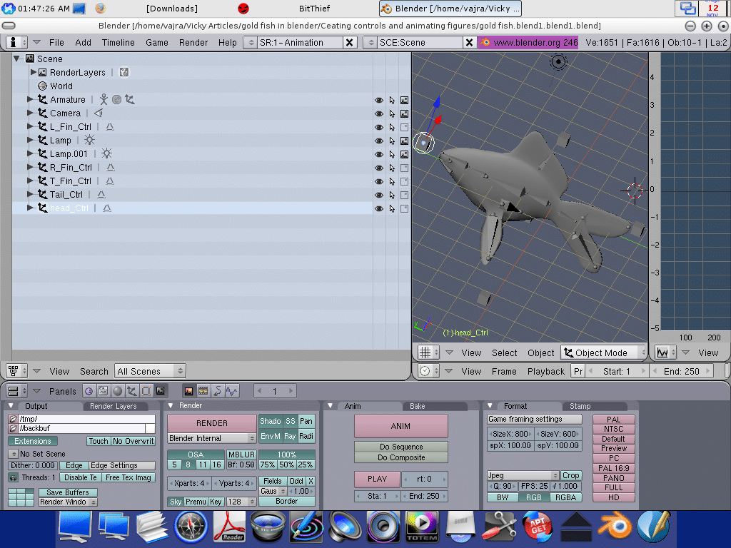
Task: Open the Render menu in top bar
Action: coord(193,43)
